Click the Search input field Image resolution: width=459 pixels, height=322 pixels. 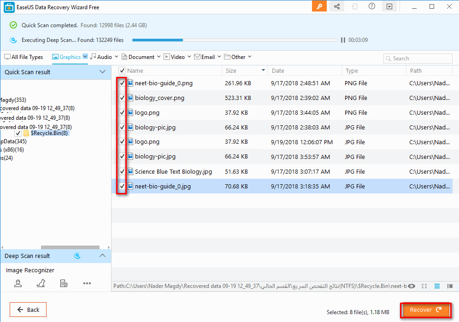pyautogui.click(x=418, y=59)
